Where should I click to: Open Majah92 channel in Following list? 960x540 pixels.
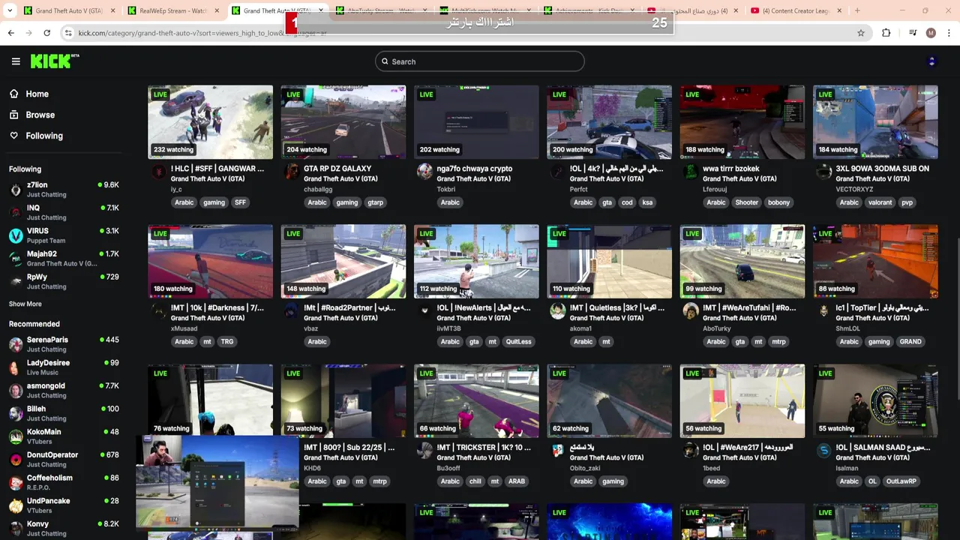coord(64,259)
